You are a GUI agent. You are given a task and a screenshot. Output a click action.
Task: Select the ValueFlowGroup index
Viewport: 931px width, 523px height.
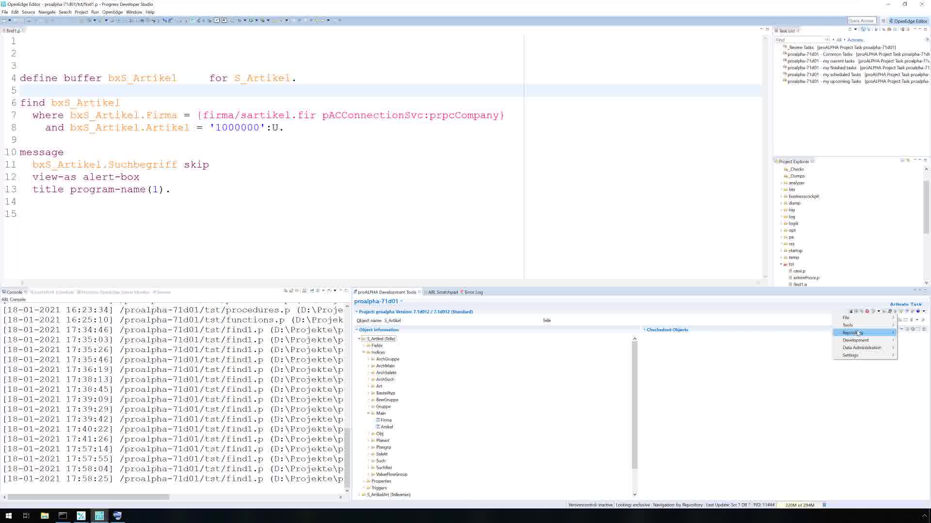391,474
